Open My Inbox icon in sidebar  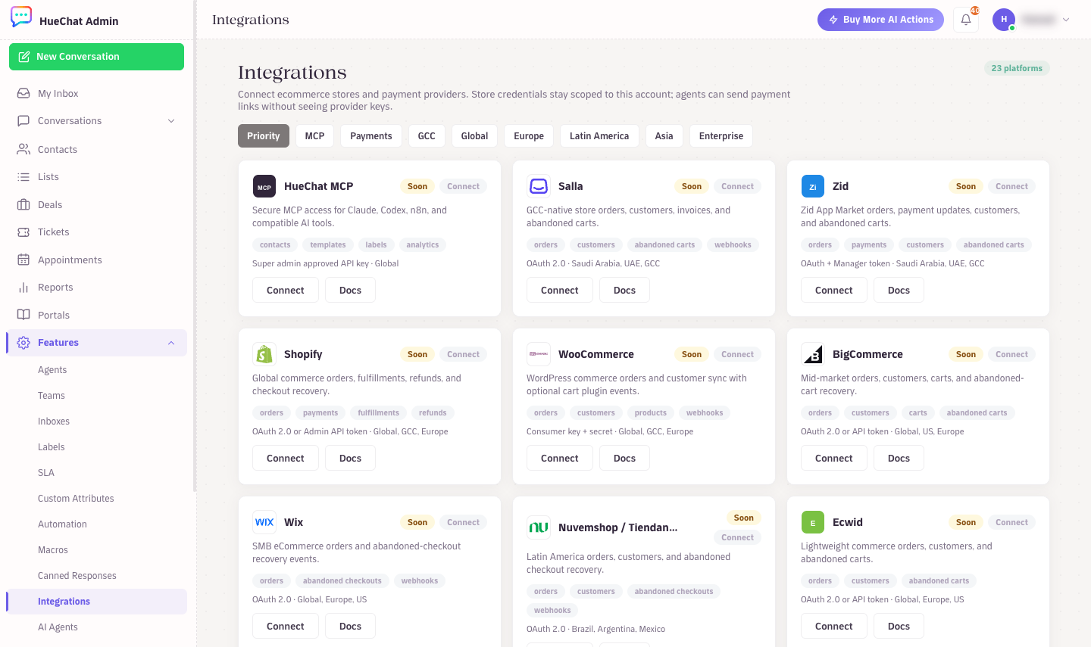(23, 93)
